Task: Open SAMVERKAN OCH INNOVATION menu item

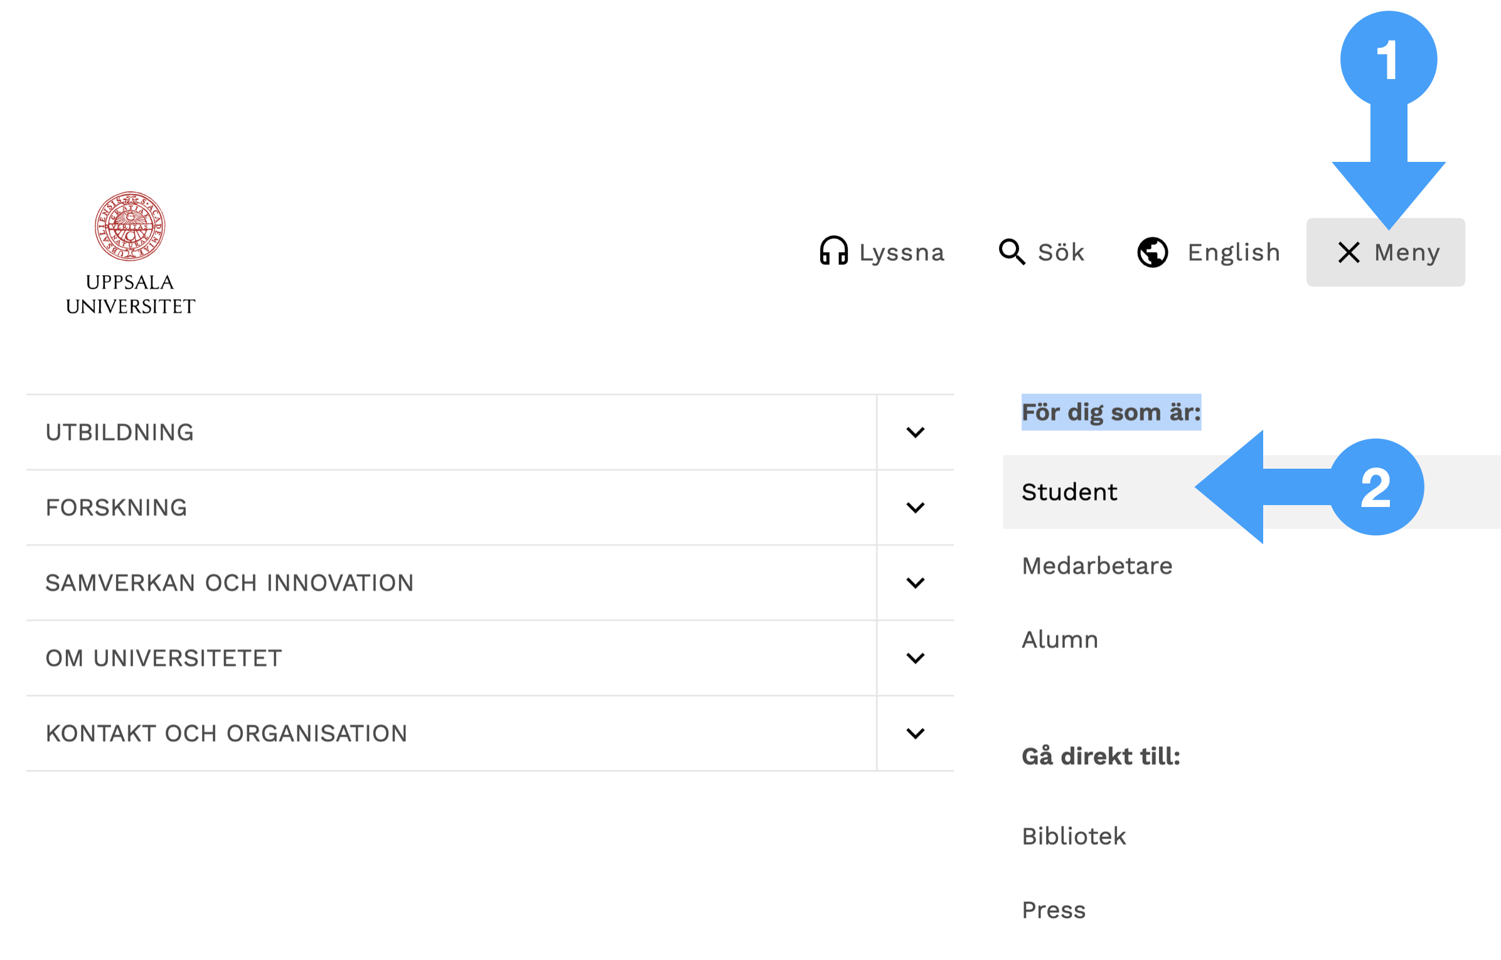Action: (x=451, y=583)
